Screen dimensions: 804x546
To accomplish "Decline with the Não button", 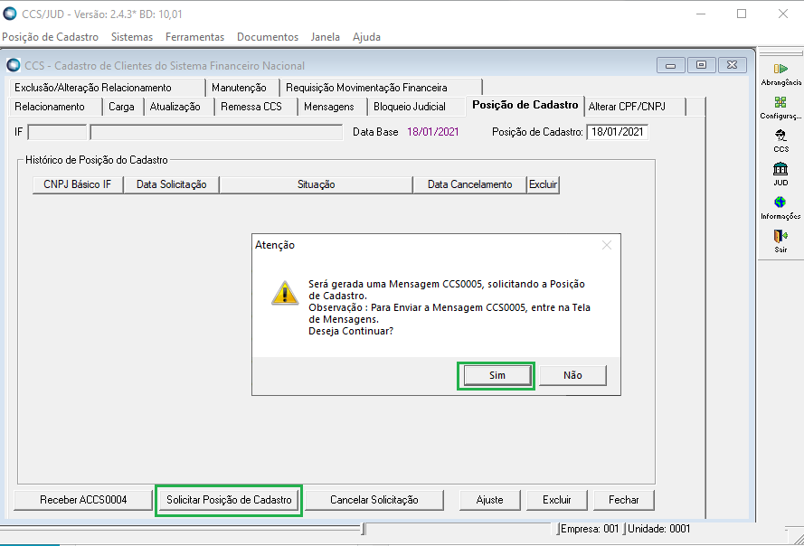I will 572,375.
